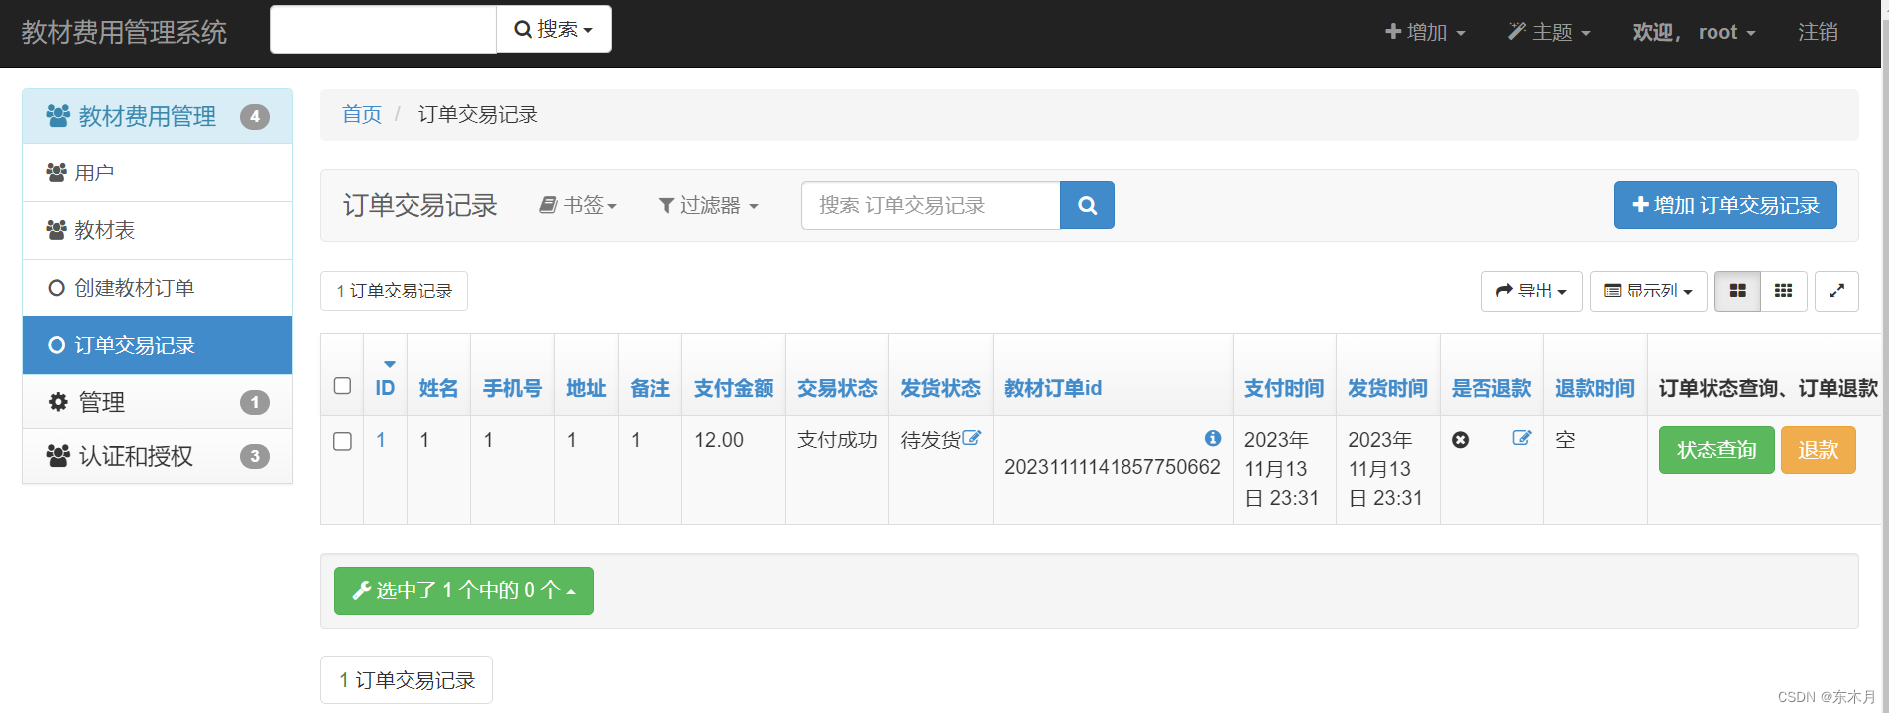Click the orange 退款 button

tap(1818, 450)
